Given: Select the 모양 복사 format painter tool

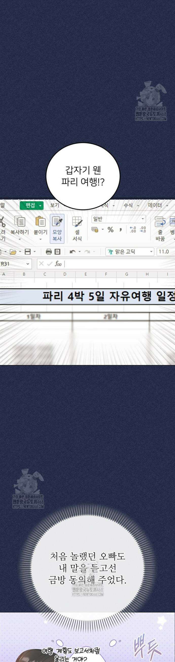Looking at the screenshot, I should click(x=57, y=228).
